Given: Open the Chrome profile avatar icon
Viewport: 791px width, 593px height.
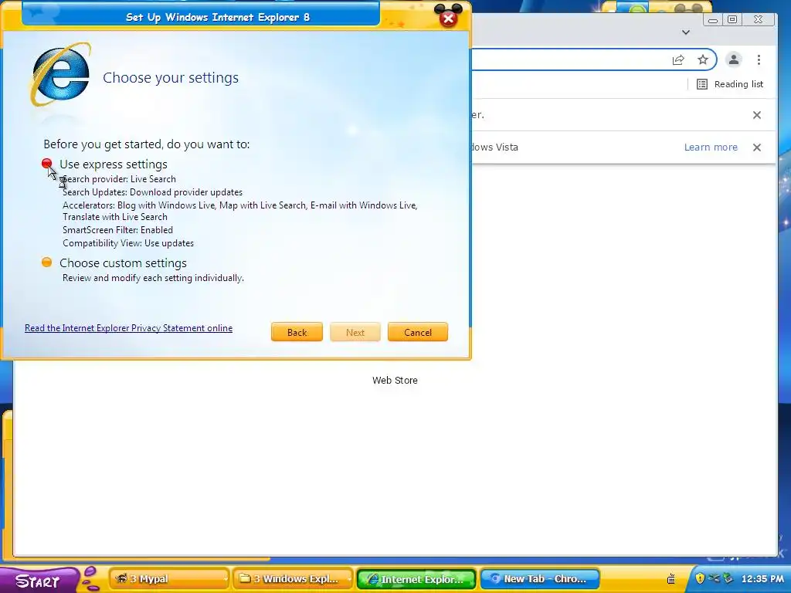Looking at the screenshot, I should click(734, 59).
